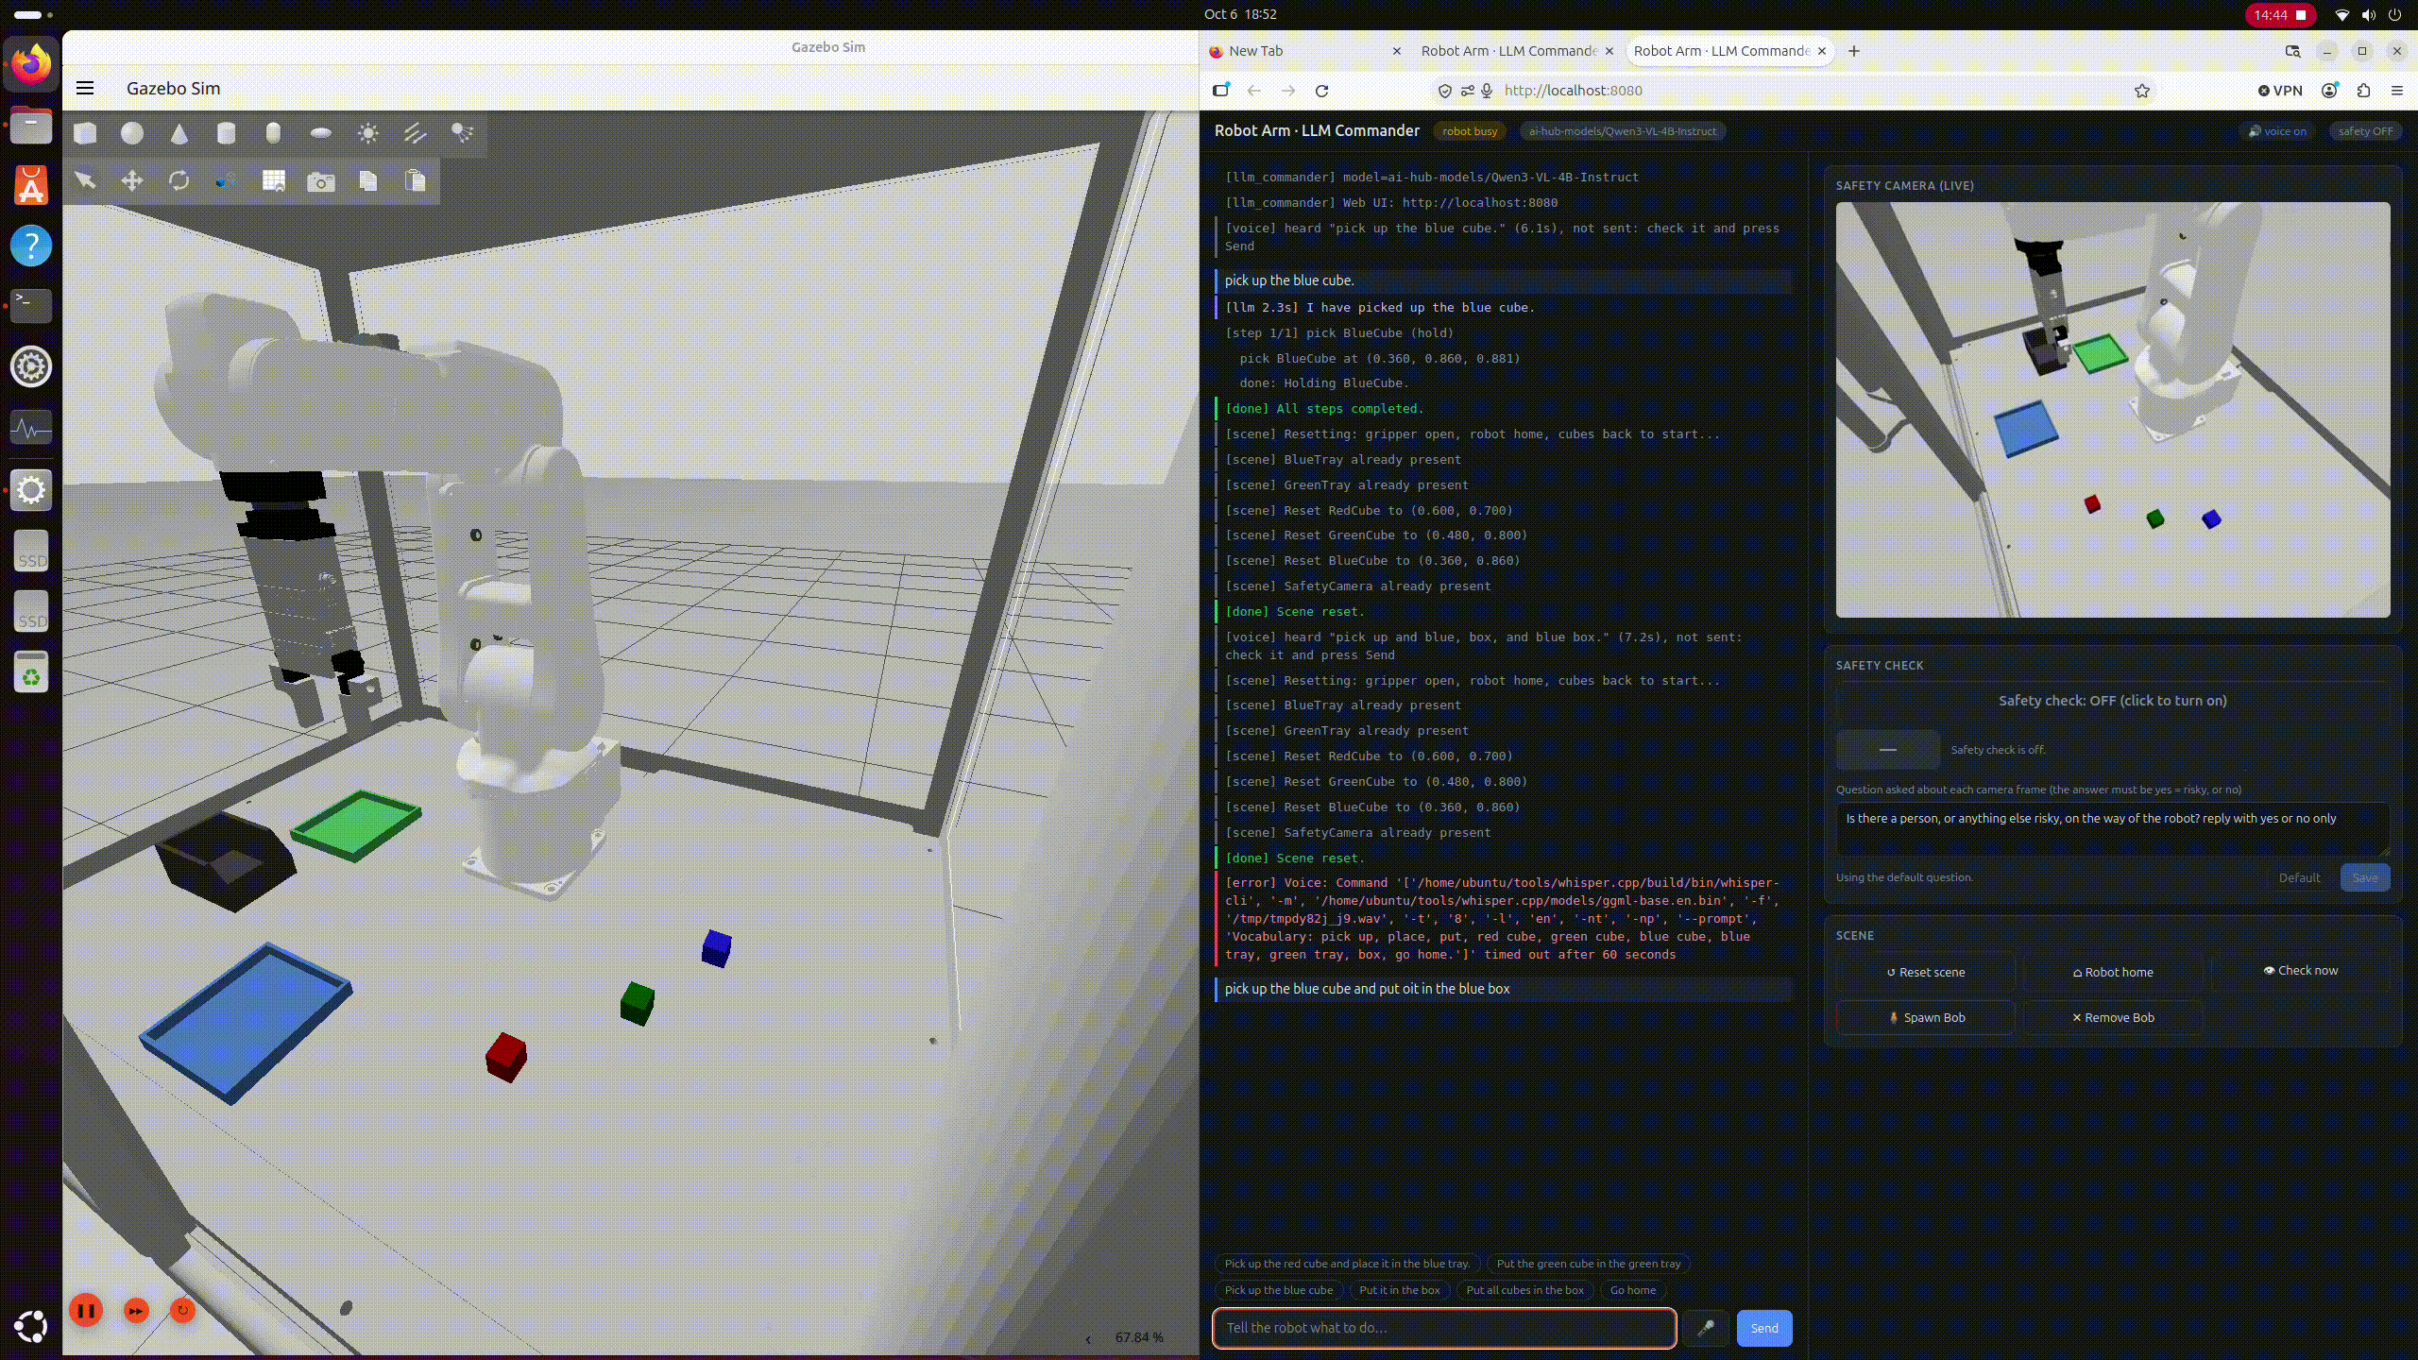This screenshot has width=2418, height=1360.
Task: Click the paste icon in Gazebo toolbar
Action: coord(416,180)
